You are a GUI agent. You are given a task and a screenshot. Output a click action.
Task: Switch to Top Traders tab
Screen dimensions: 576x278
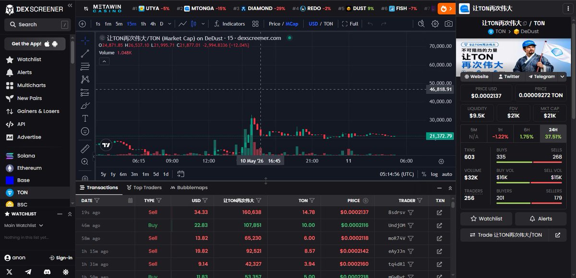click(x=144, y=187)
